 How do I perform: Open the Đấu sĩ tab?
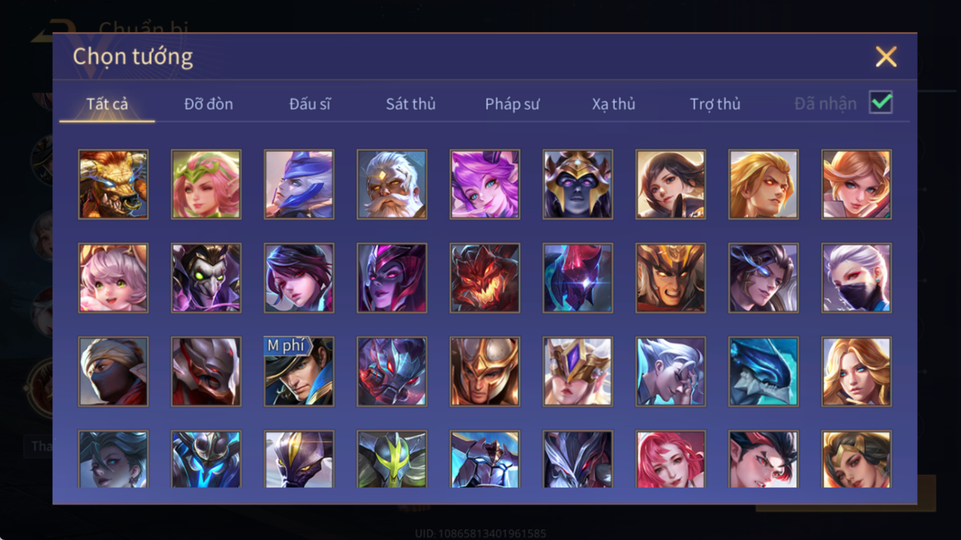[x=310, y=104]
